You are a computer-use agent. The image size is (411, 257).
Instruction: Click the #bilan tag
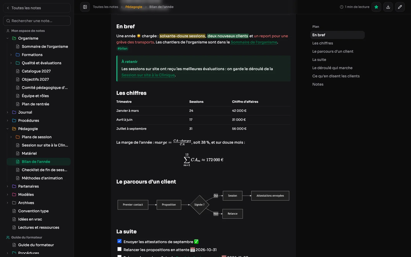coord(123,49)
